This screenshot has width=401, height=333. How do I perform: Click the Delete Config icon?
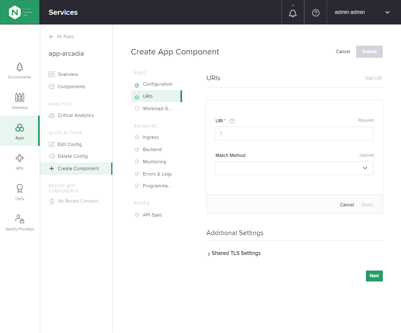pos(52,156)
